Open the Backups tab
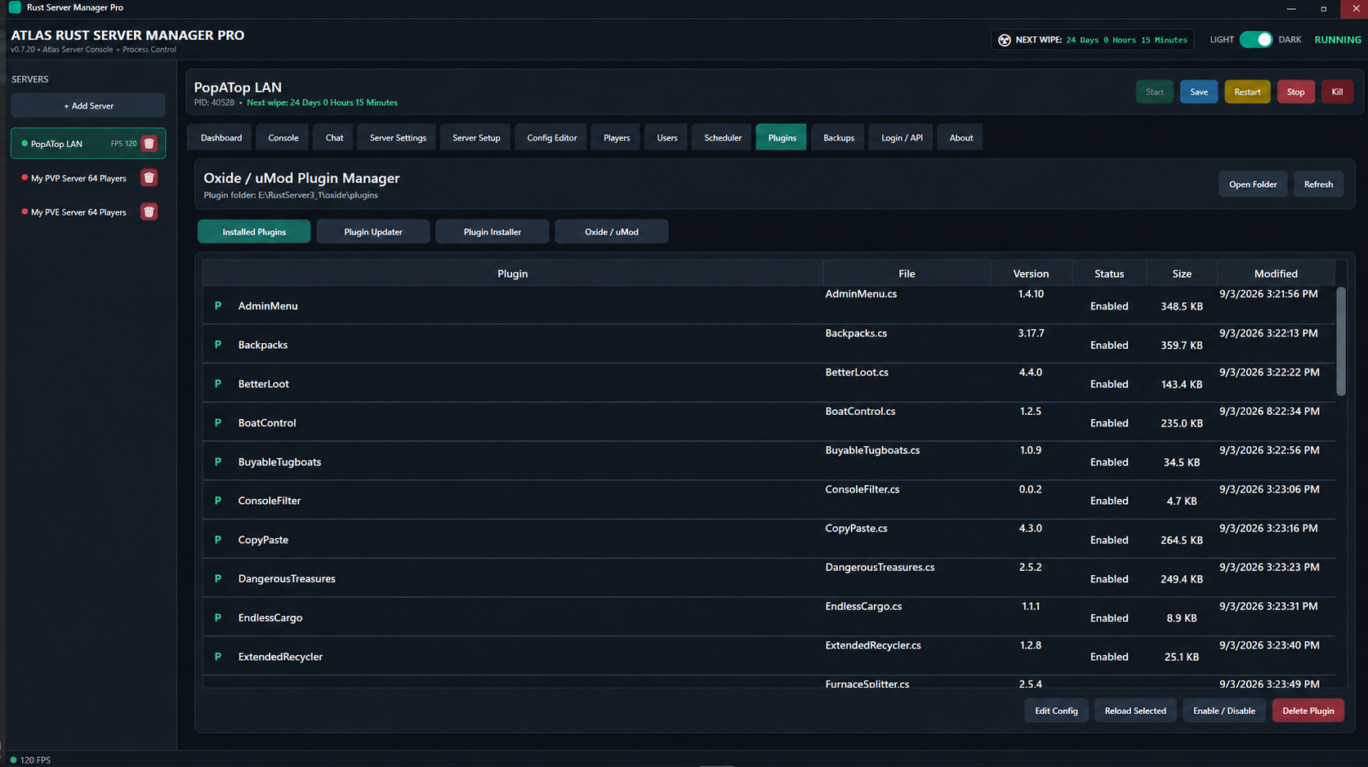Image resolution: width=1368 pixels, height=767 pixels. [x=839, y=138]
